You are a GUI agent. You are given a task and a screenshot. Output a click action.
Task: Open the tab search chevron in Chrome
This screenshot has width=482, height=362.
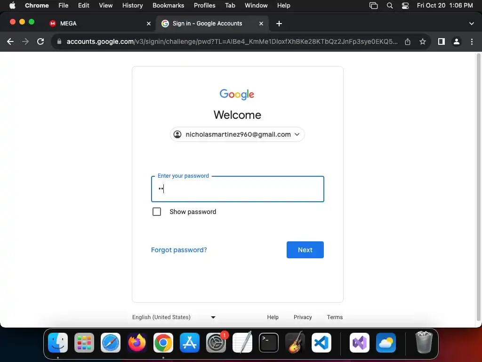(x=472, y=24)
